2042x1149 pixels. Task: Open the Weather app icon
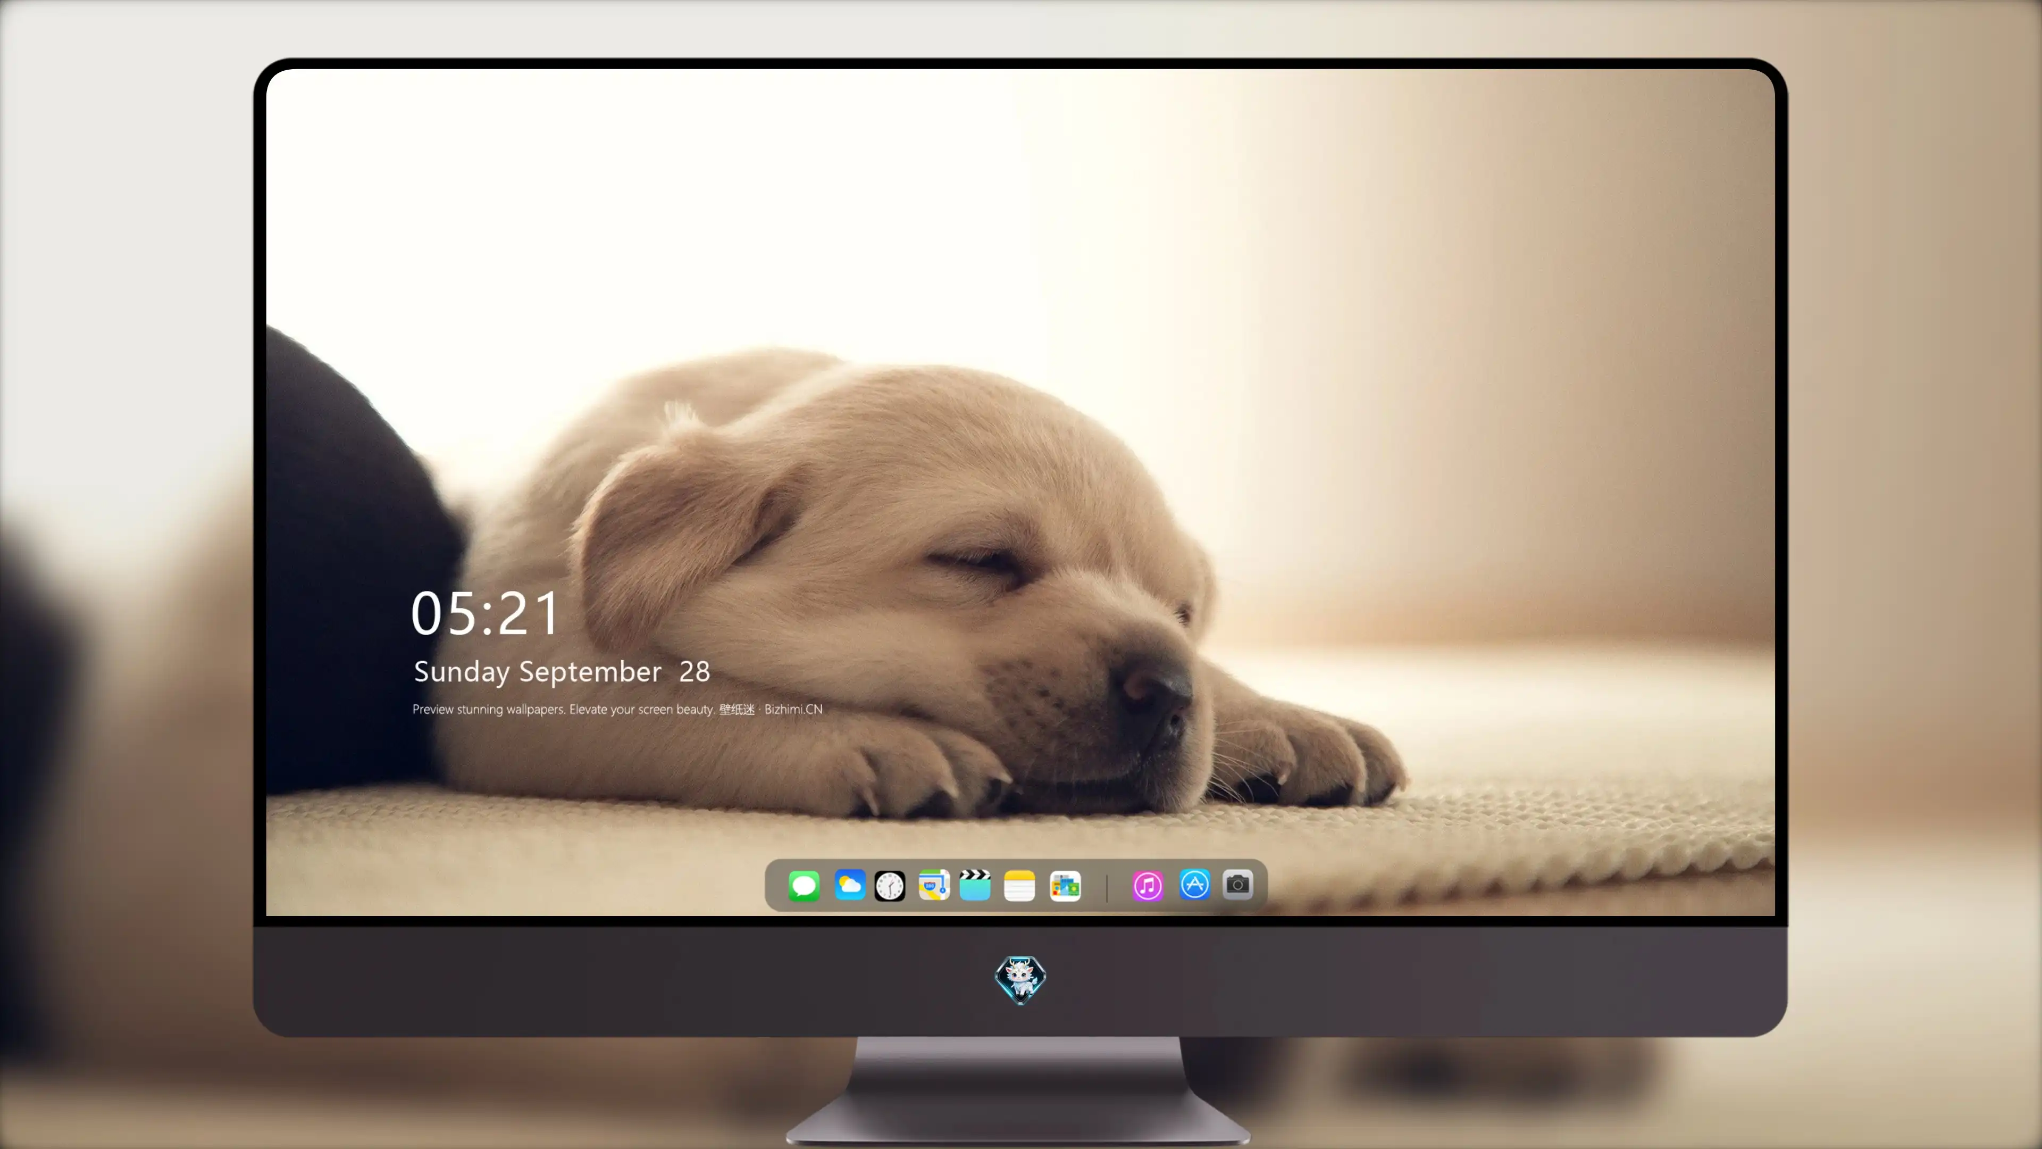[849, 885]
